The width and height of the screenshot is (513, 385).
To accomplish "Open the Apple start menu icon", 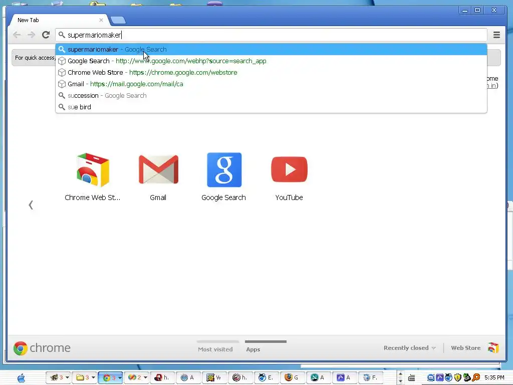I will pos(21,378).
